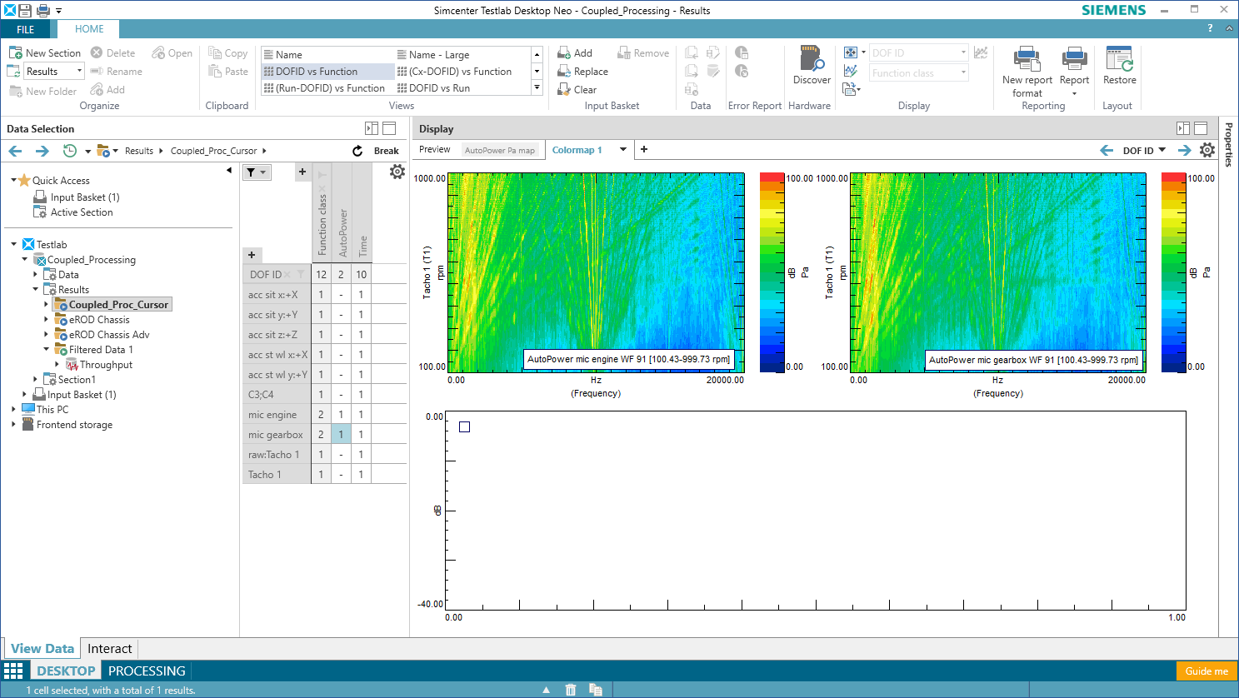Expand the Views gallery more arrow
Image resolution: width=1239 pixels, height=698 pixels.
[x=537, y=87]
